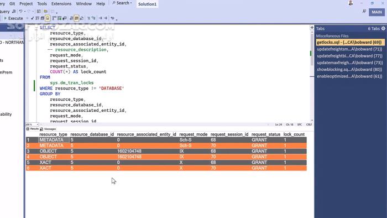Click the CRLF line ending indicator

tap(308, 124)
